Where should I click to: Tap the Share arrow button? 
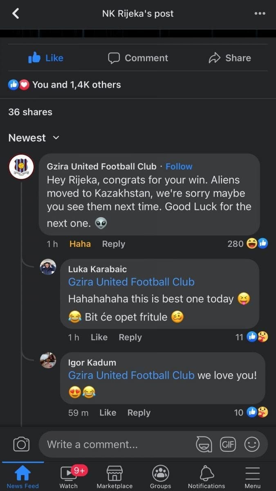230,58
